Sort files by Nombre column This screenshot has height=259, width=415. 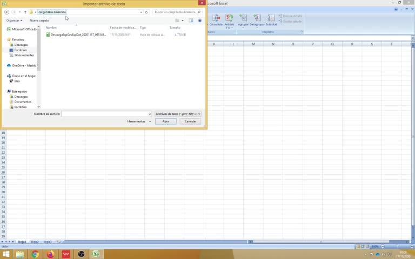pos(51,28)
